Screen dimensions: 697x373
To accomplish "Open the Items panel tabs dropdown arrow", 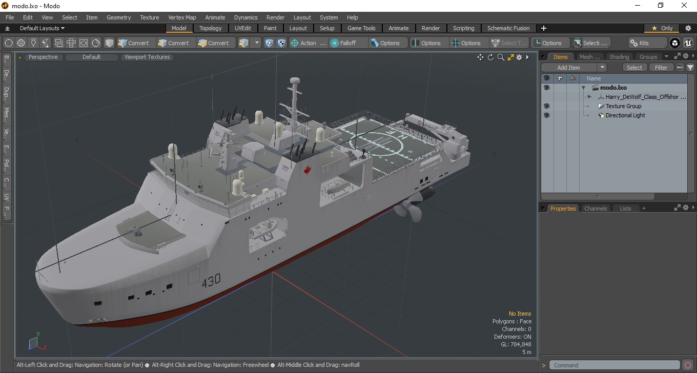I will pos(666,57).
